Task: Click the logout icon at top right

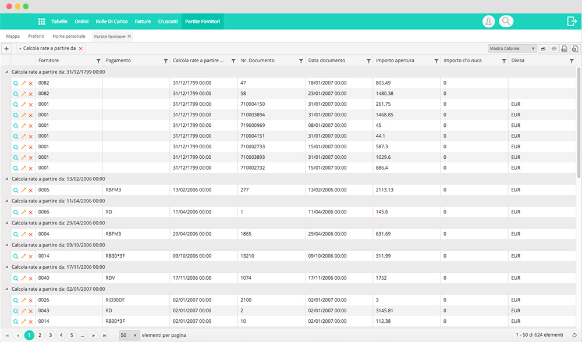Action: (572, 22)
